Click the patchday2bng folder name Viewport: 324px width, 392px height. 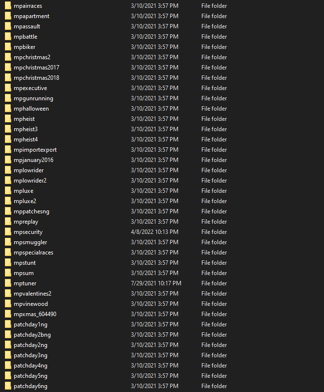[32, 335]
